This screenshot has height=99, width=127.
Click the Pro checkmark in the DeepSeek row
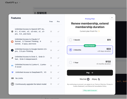58,72
